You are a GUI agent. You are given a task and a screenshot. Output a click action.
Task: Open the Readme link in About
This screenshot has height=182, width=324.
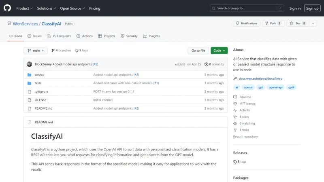point(242,97)
